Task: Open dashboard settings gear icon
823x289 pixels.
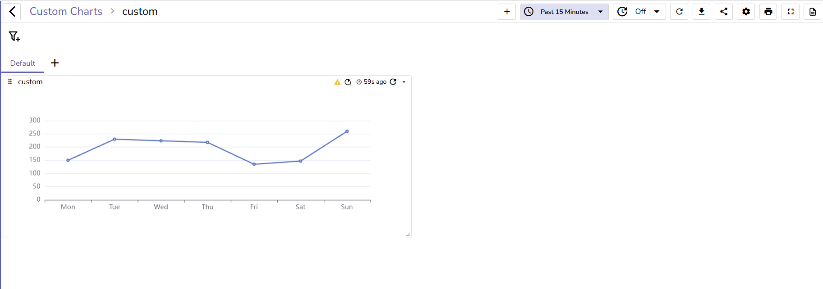Action: coord(746,12)
